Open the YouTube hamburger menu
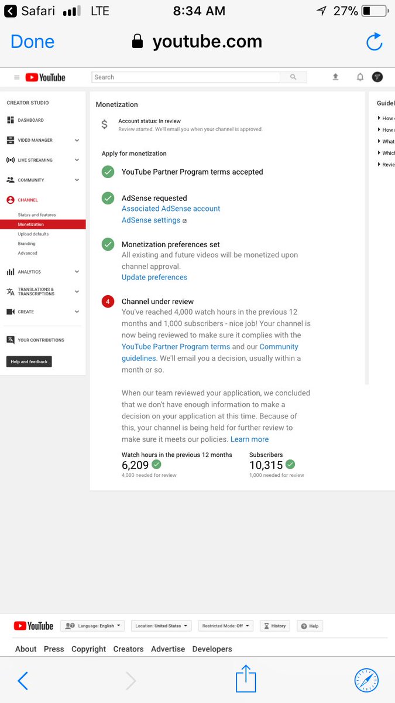Viewport: 395px width, 703px height. [x=16, y=77]
